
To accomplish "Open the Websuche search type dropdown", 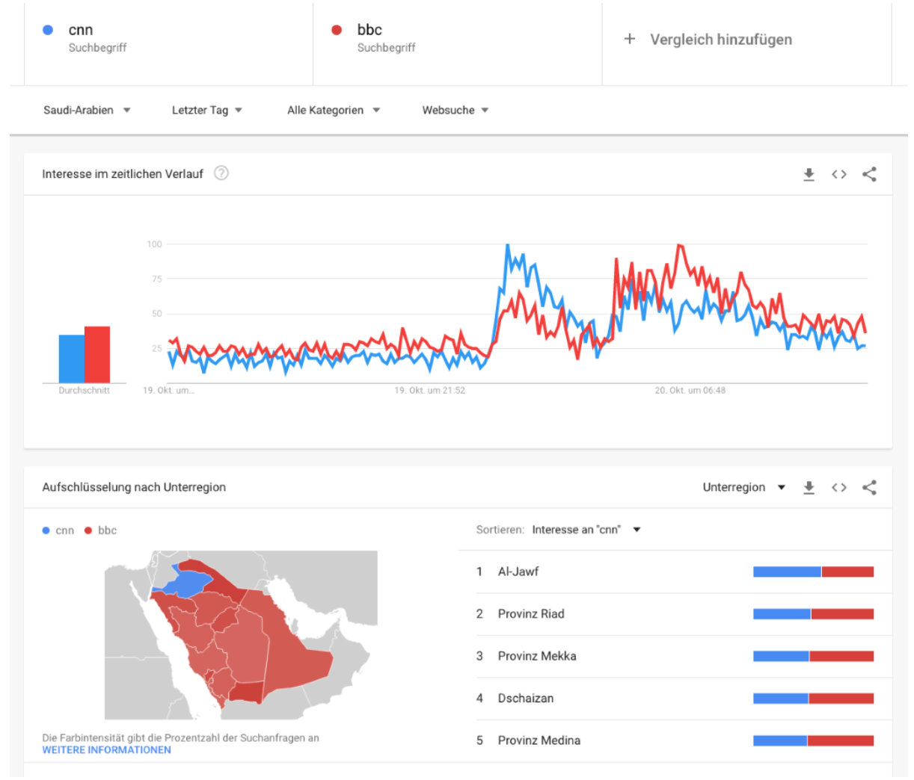I will point(455,111).
